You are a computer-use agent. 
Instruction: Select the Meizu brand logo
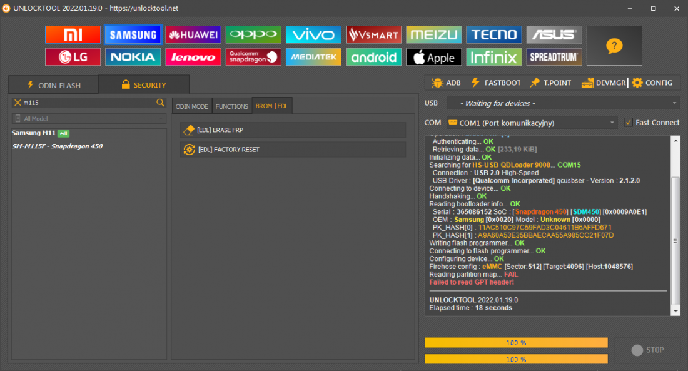click(x=433, y=34)
